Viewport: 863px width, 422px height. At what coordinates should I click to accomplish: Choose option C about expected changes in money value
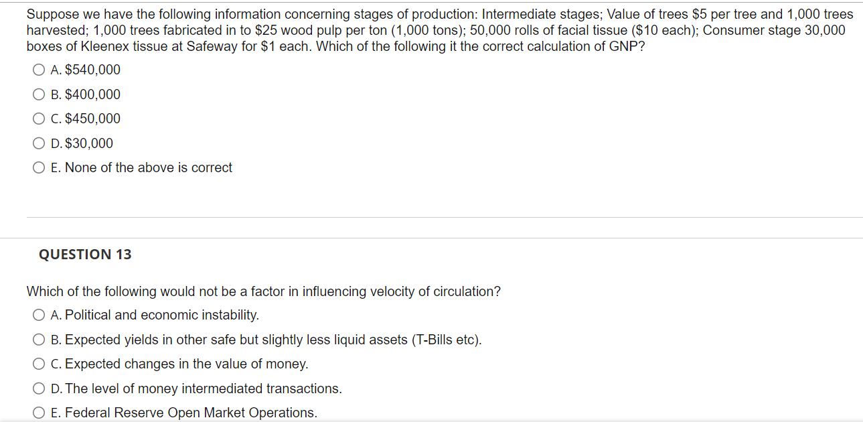click(x=38, y=363)
